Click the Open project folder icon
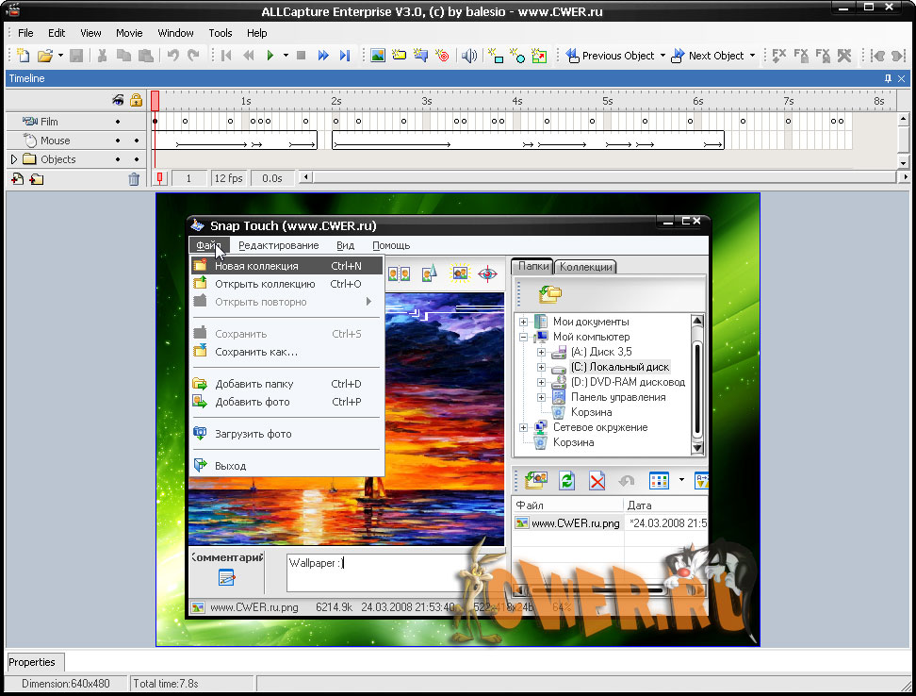Screen dimensions: 916x696 [x=44, y=56]
